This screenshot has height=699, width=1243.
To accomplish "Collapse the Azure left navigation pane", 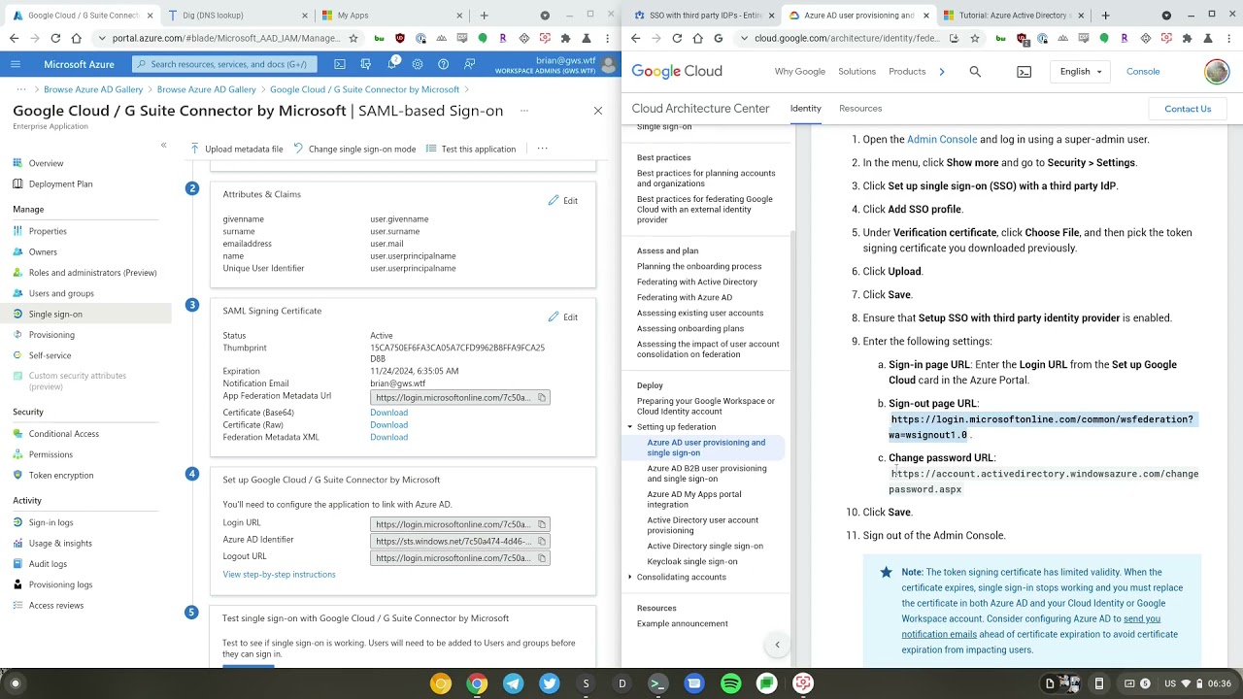I will pos(163,145).
